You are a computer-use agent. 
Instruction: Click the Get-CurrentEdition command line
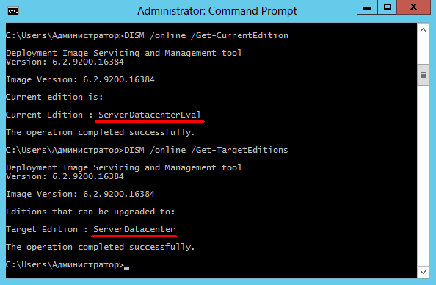coord(147,35)
